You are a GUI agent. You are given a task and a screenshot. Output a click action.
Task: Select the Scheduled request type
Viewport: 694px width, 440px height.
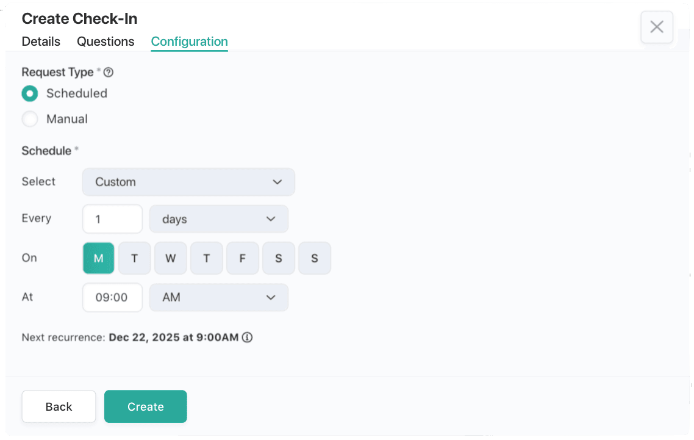click(30, 93)
